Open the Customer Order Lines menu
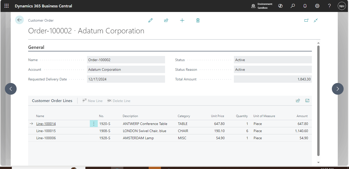The height and width of the screenshot is (169, 349). [x=52, y=101]
